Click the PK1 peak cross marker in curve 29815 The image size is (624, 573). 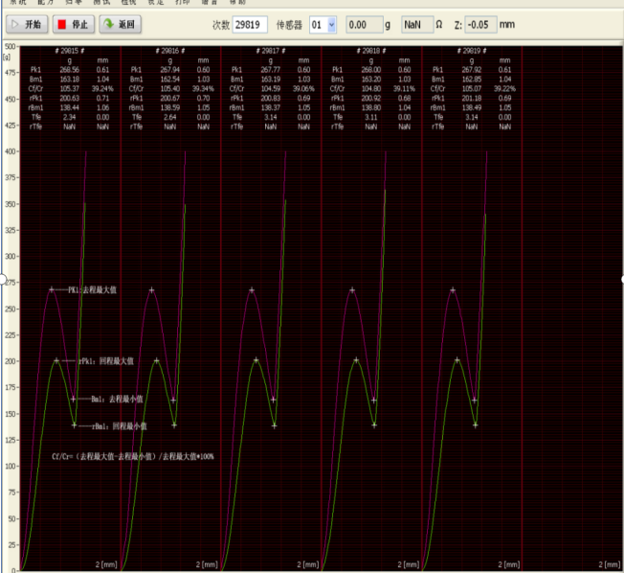52,289
